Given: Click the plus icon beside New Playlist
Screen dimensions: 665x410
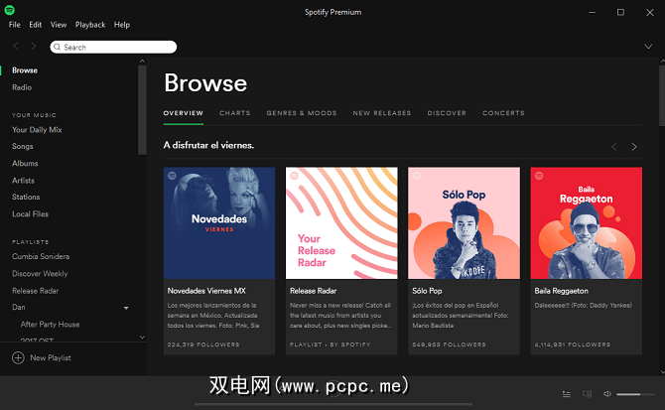Looking at the screenshot, I should [x=18, y=357].
